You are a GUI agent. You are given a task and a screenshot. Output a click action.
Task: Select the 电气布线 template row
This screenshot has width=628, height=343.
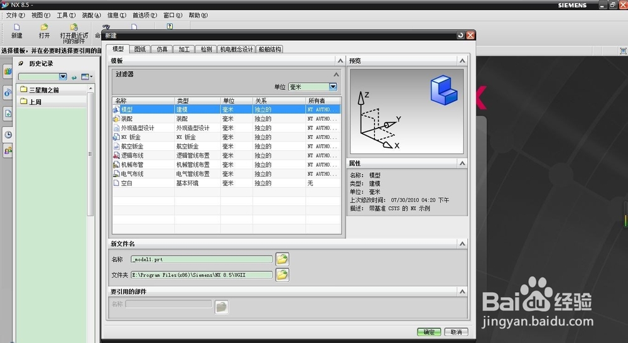pos(226,174)
